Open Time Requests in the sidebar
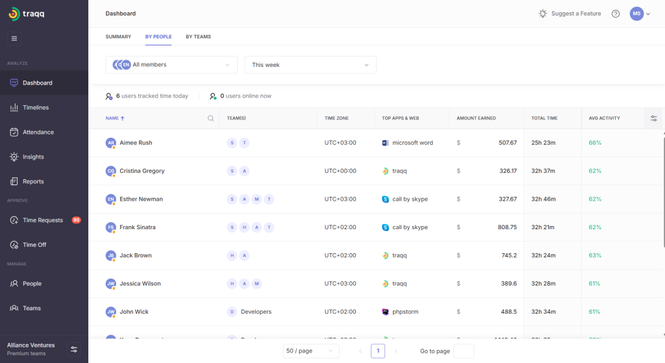Viewport: 665px width, 363px height. tap(43, 220)
